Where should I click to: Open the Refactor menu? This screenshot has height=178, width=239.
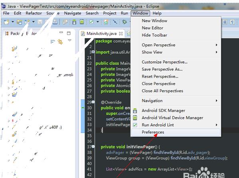pos(34,13)
